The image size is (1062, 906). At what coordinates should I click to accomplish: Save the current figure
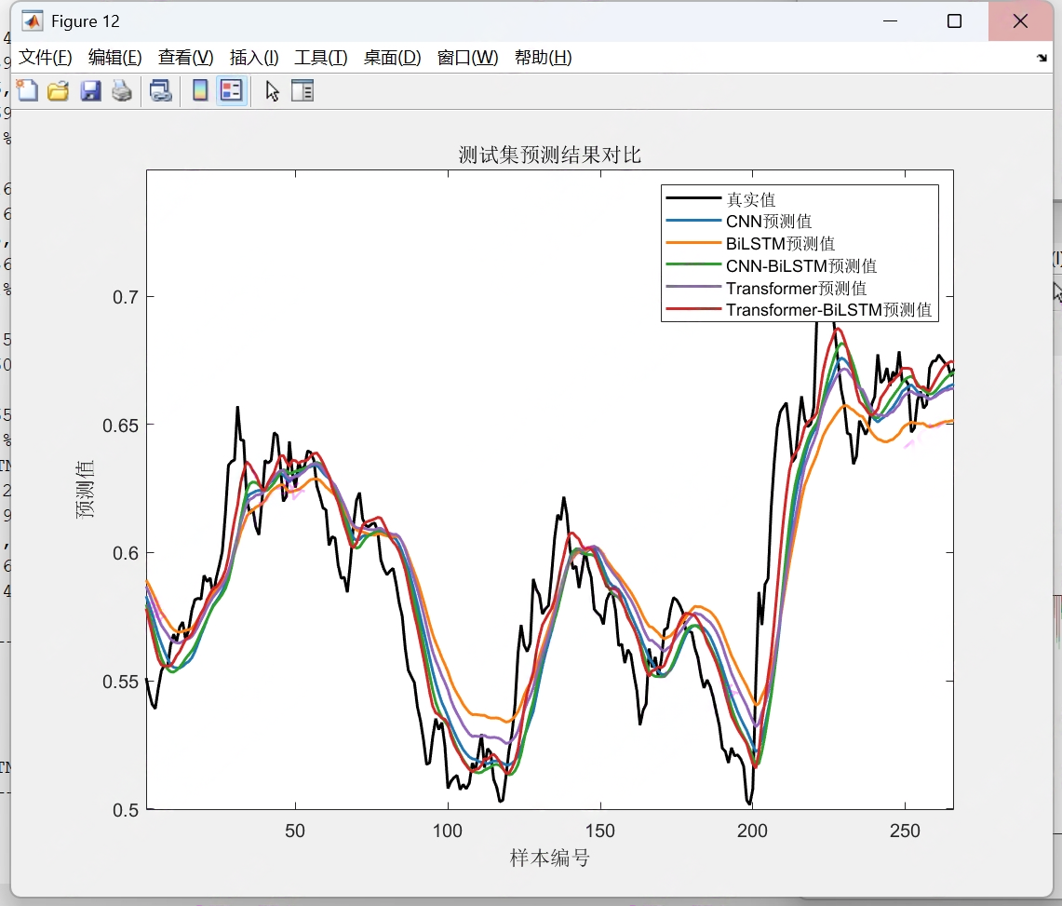coord(90,90)
